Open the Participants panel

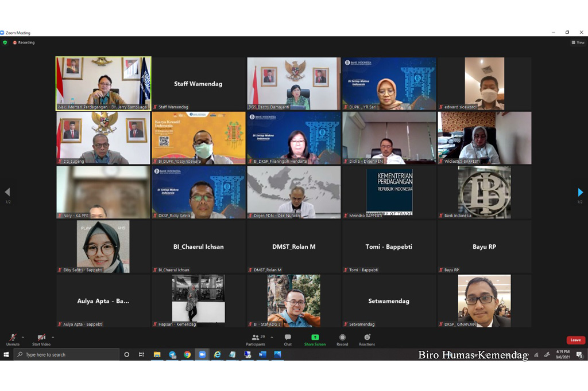tap(256, 340)
